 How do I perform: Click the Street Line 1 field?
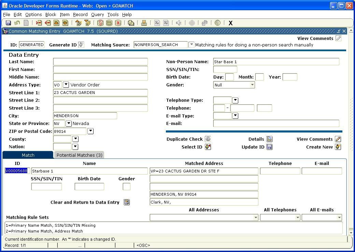100,93
